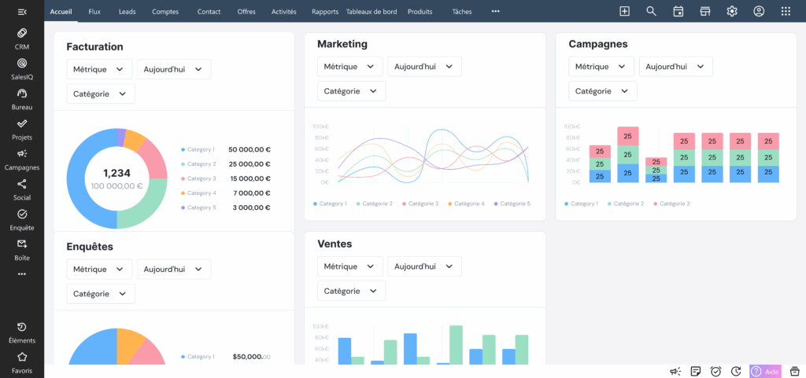Open Favoris star in the sidebar
Screen dimensions: 806x378
click(21, 362)
